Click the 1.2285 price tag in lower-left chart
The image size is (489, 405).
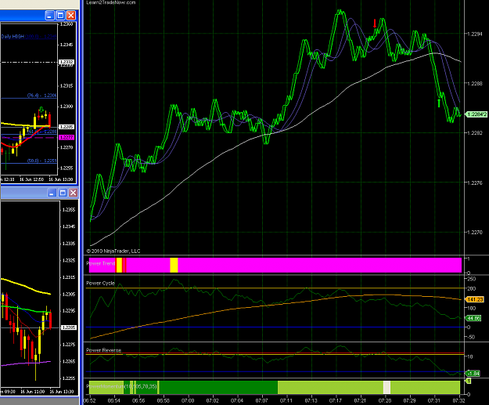pos(69,327)
